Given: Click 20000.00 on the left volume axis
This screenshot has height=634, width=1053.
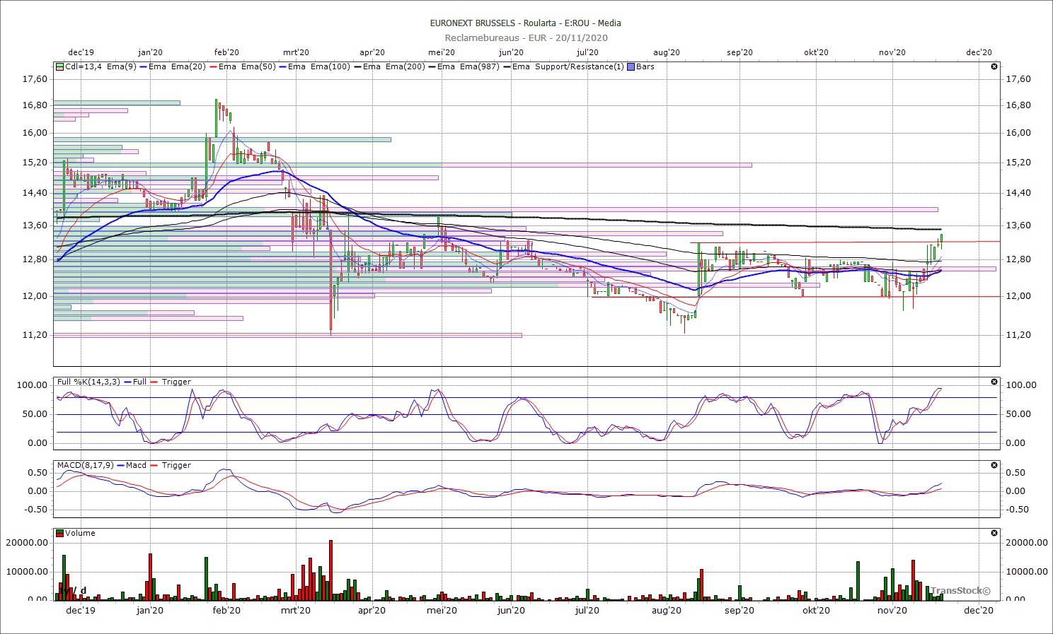Looking at the screenshot, I should pyautogui.click(x=26, y=543).
